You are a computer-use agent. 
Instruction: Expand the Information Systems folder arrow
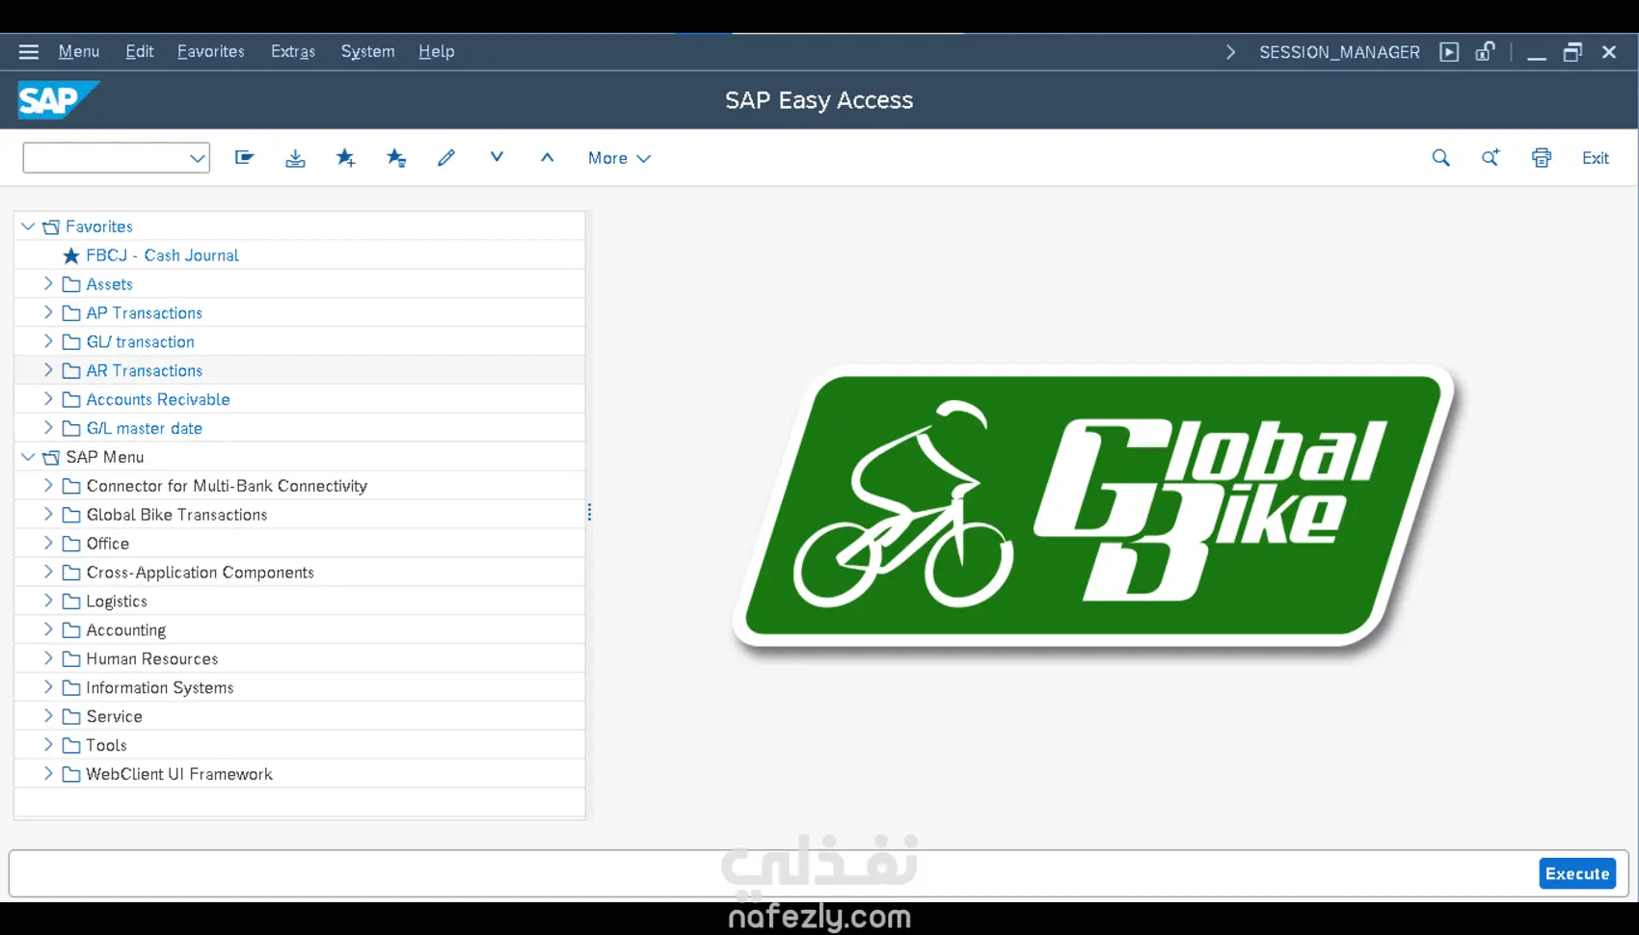point(48,687)
